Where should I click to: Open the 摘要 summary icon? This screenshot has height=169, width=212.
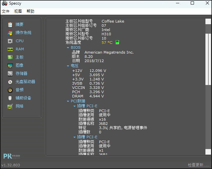point(10,25)
